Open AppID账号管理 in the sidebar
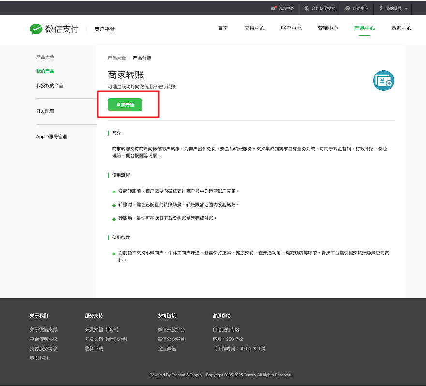 51,137
